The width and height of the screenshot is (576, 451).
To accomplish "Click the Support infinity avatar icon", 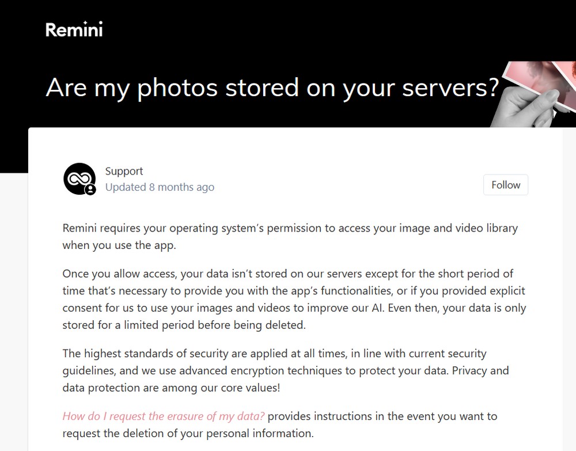I will tap(78, 178).
